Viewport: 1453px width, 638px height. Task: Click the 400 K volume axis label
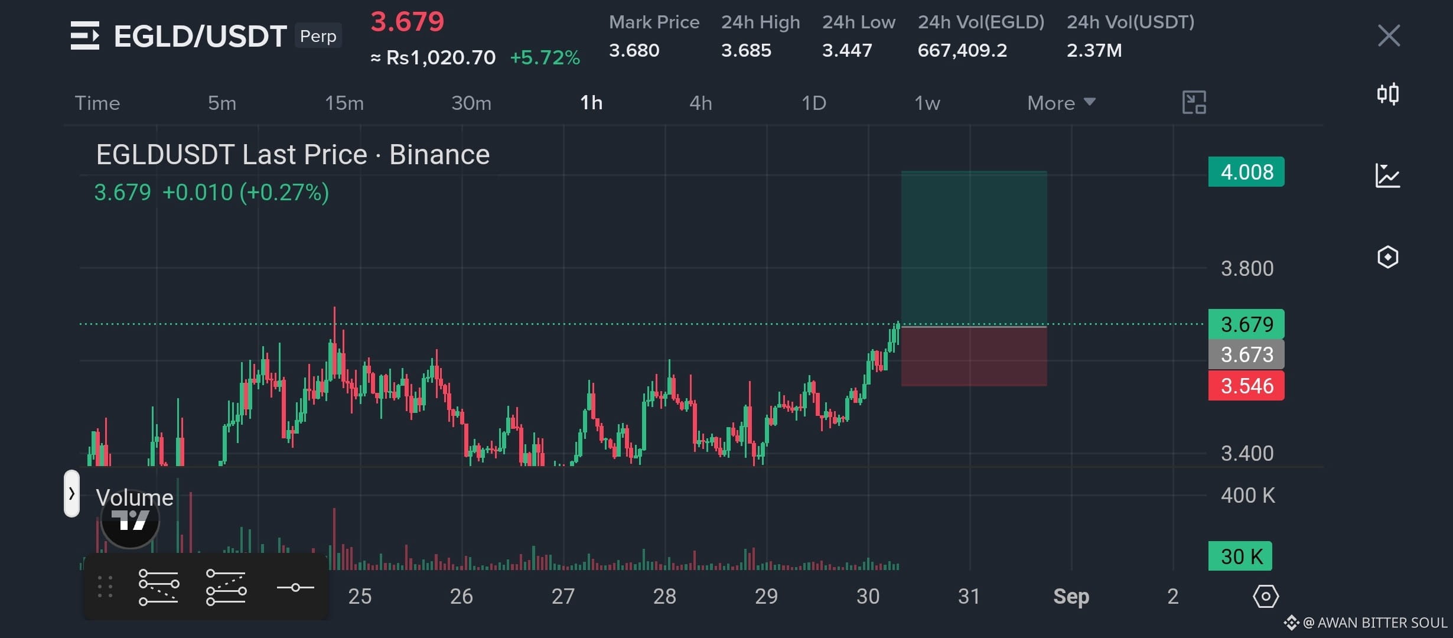coord(1247,496)
